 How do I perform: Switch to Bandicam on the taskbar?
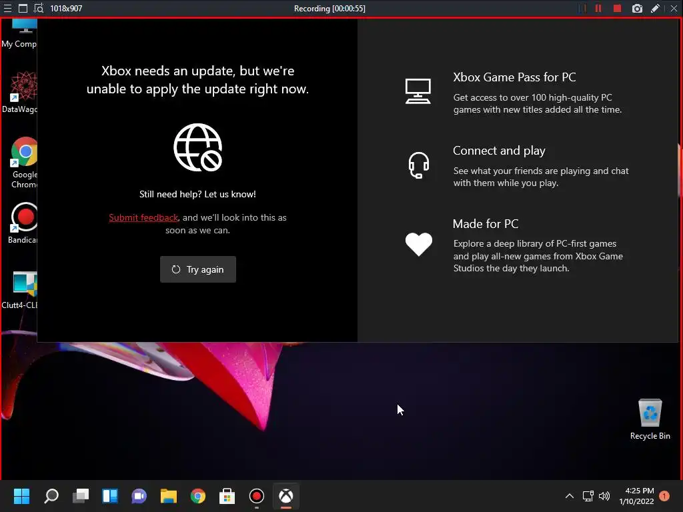point(257,496)
